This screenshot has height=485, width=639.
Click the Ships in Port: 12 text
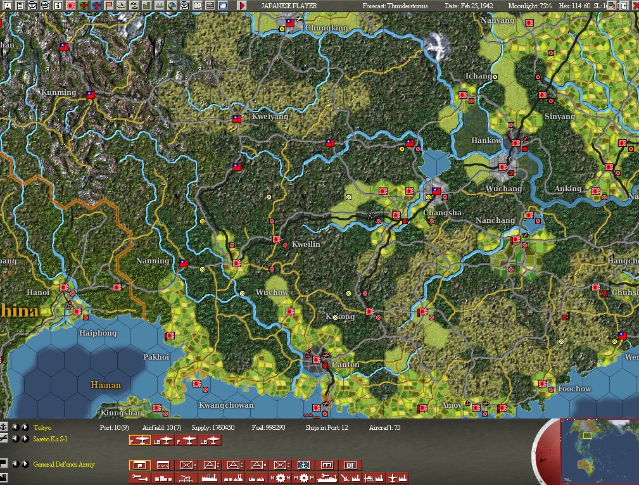click(x=326, y=427)
